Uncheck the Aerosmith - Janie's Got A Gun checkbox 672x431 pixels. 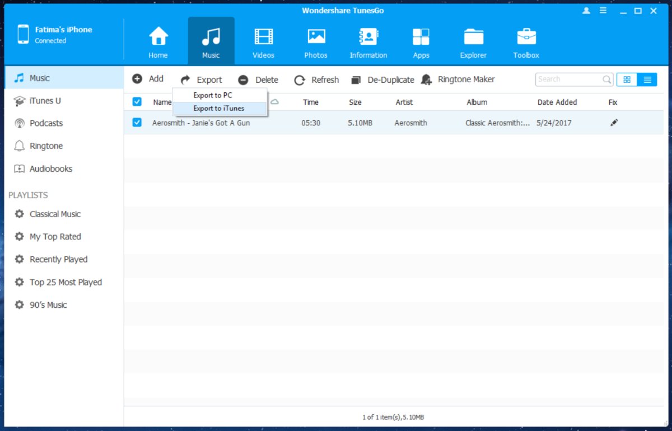coord(137,123)
